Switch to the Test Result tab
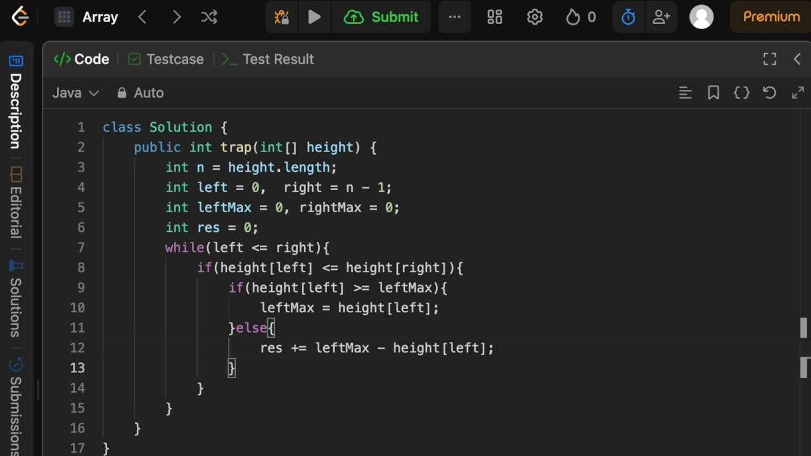Viewport: 811px width, 456px height. point(269,59)
